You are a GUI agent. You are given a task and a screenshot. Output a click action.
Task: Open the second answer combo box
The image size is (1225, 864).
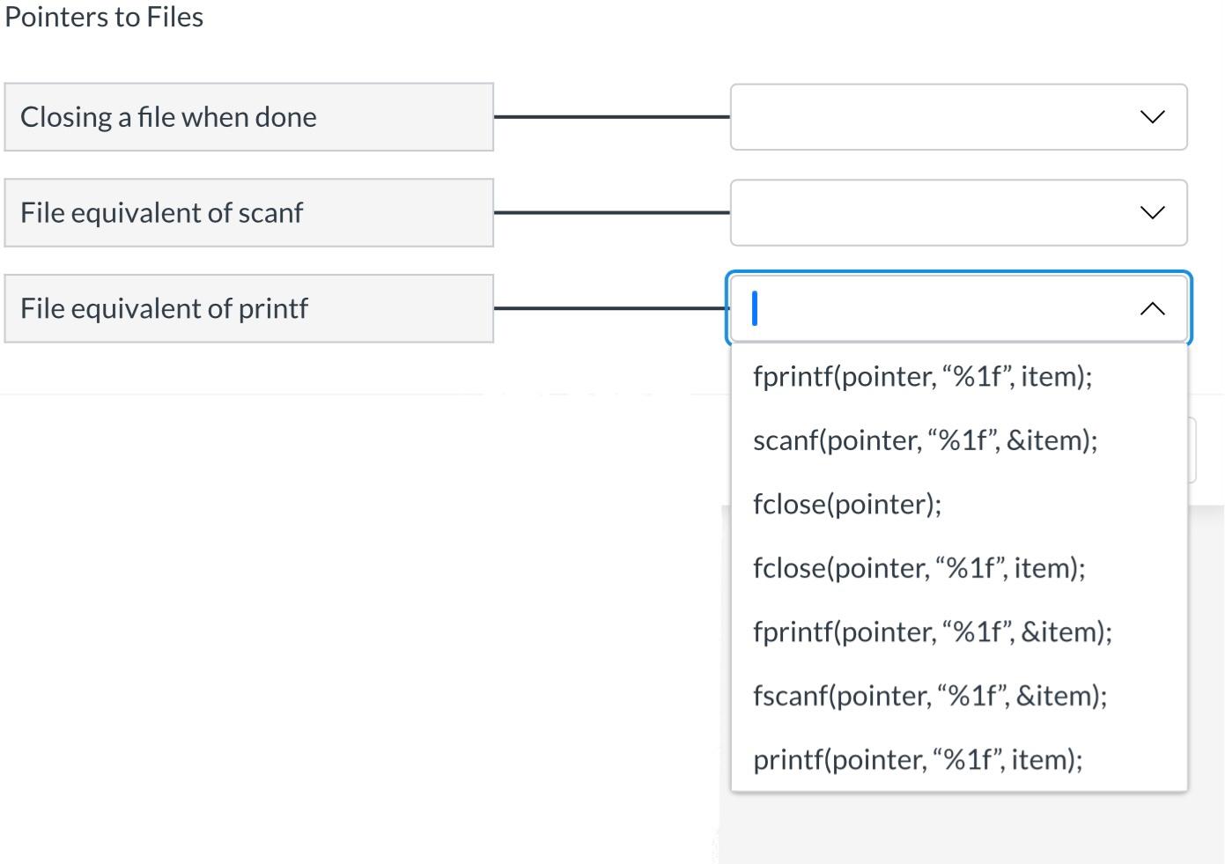tap(959, 211)
